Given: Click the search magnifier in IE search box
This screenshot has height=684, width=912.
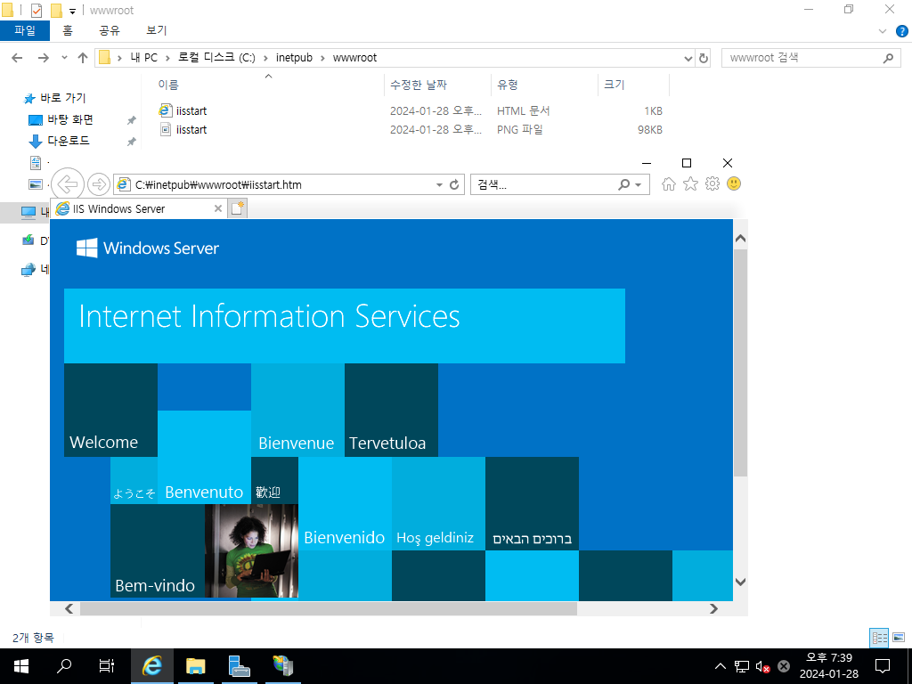Looking at the screenshot, I should point(624,185).
